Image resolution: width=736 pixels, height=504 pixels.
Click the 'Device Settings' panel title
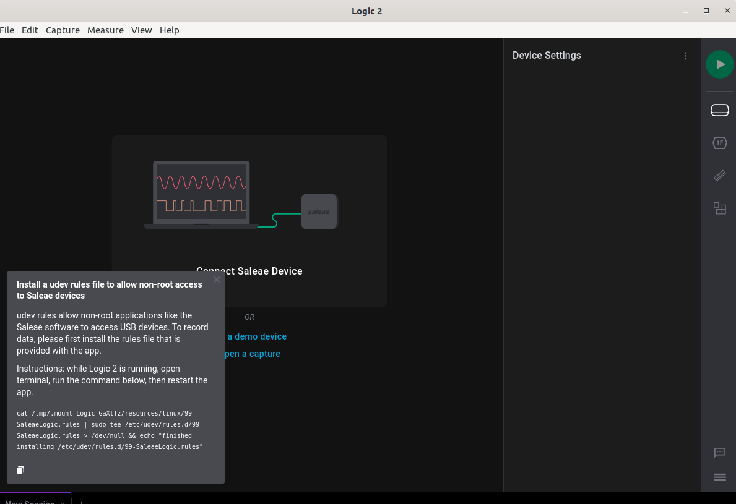[x=547, y=55]
